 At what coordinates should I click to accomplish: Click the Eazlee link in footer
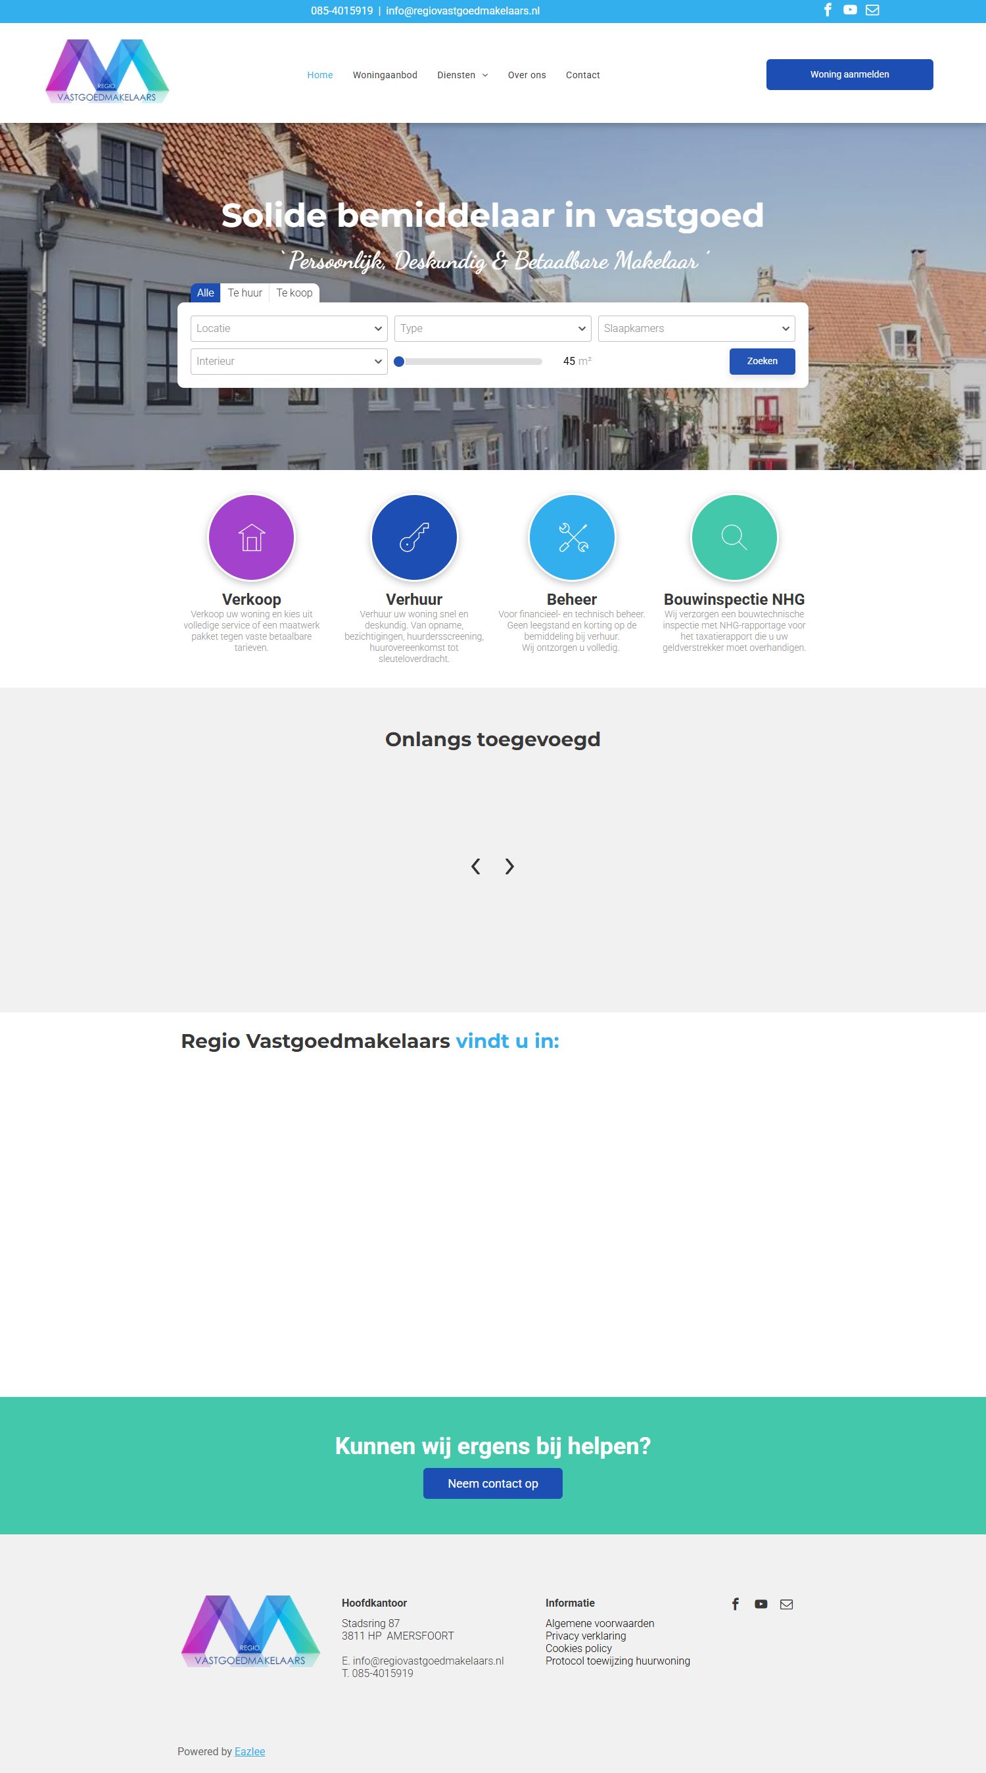point(250,1751)
